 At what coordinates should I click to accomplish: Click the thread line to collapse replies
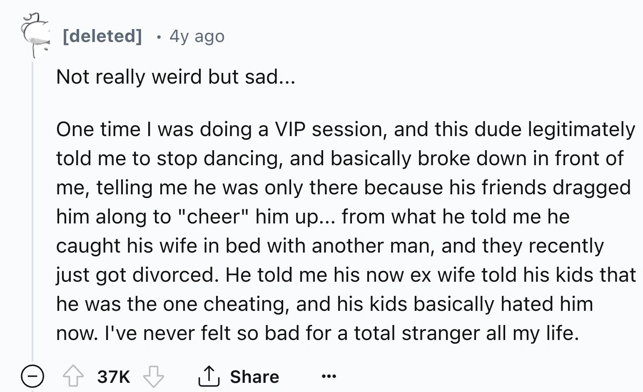(32, 208)
